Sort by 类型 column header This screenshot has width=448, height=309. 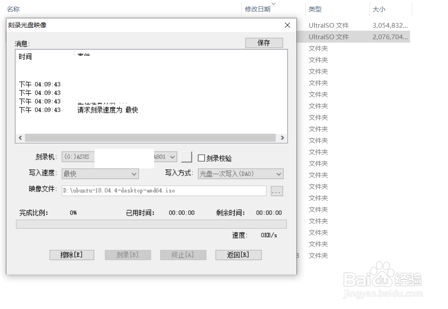click(x=315, y=9)
